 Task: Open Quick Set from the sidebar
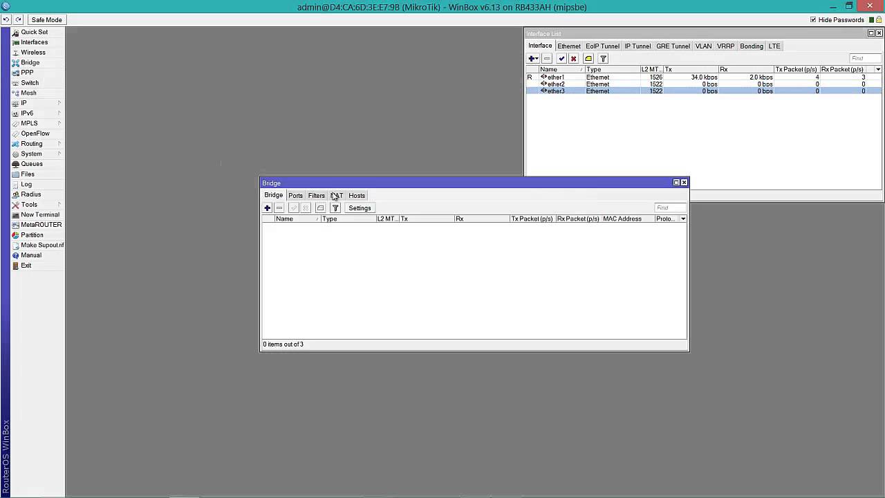34,32
